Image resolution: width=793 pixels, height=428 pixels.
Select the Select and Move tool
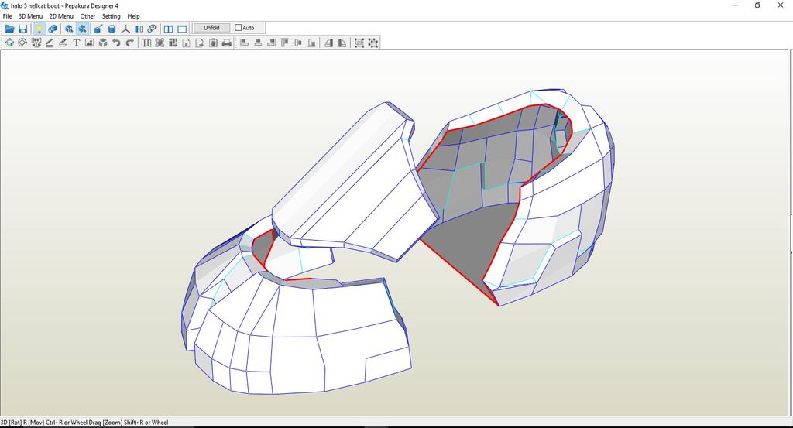tap(9, 43)
